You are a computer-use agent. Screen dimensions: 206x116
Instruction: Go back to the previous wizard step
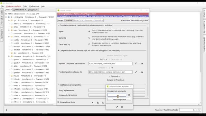tap(93, 102)
